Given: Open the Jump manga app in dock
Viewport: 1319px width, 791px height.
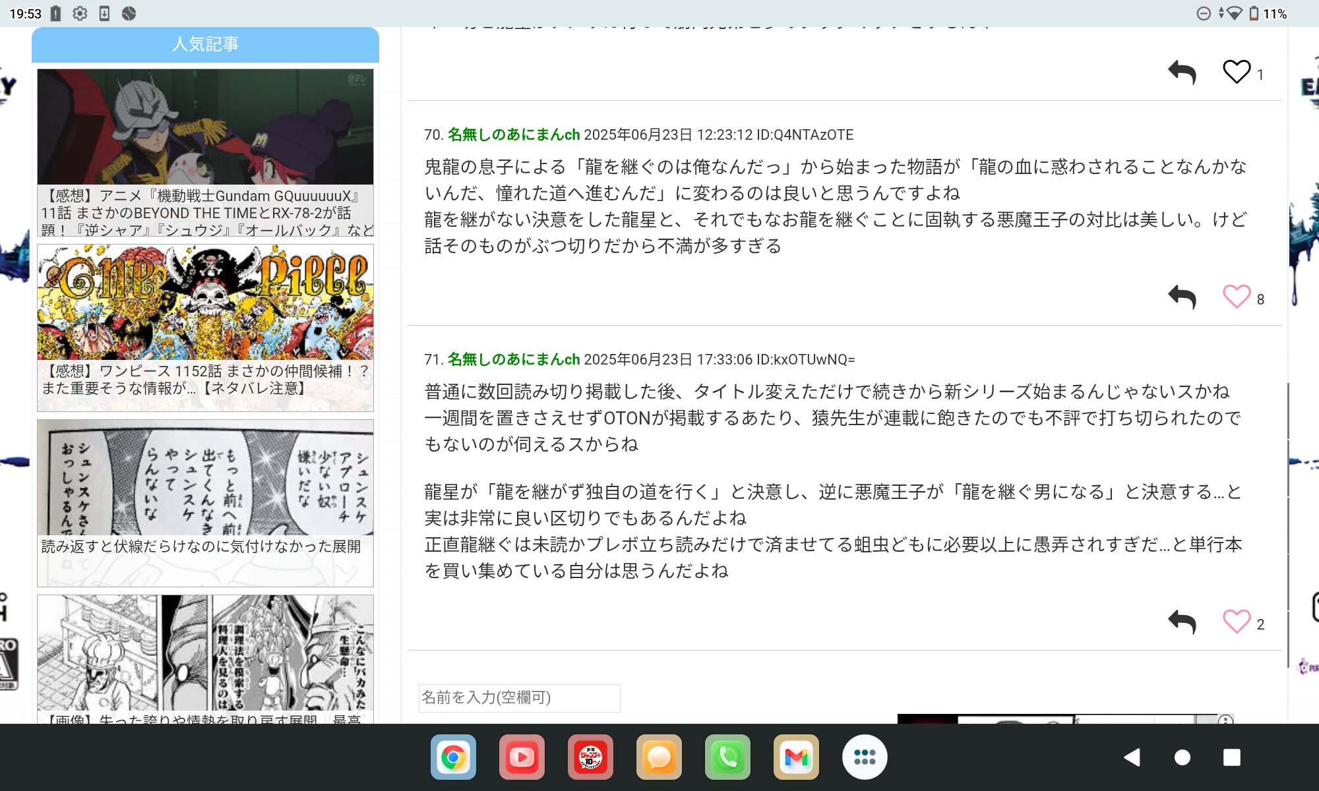Looking at the screenshot, I should tap(590, 757).
